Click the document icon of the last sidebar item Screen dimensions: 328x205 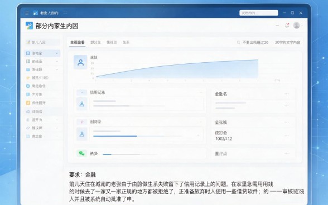28,136
